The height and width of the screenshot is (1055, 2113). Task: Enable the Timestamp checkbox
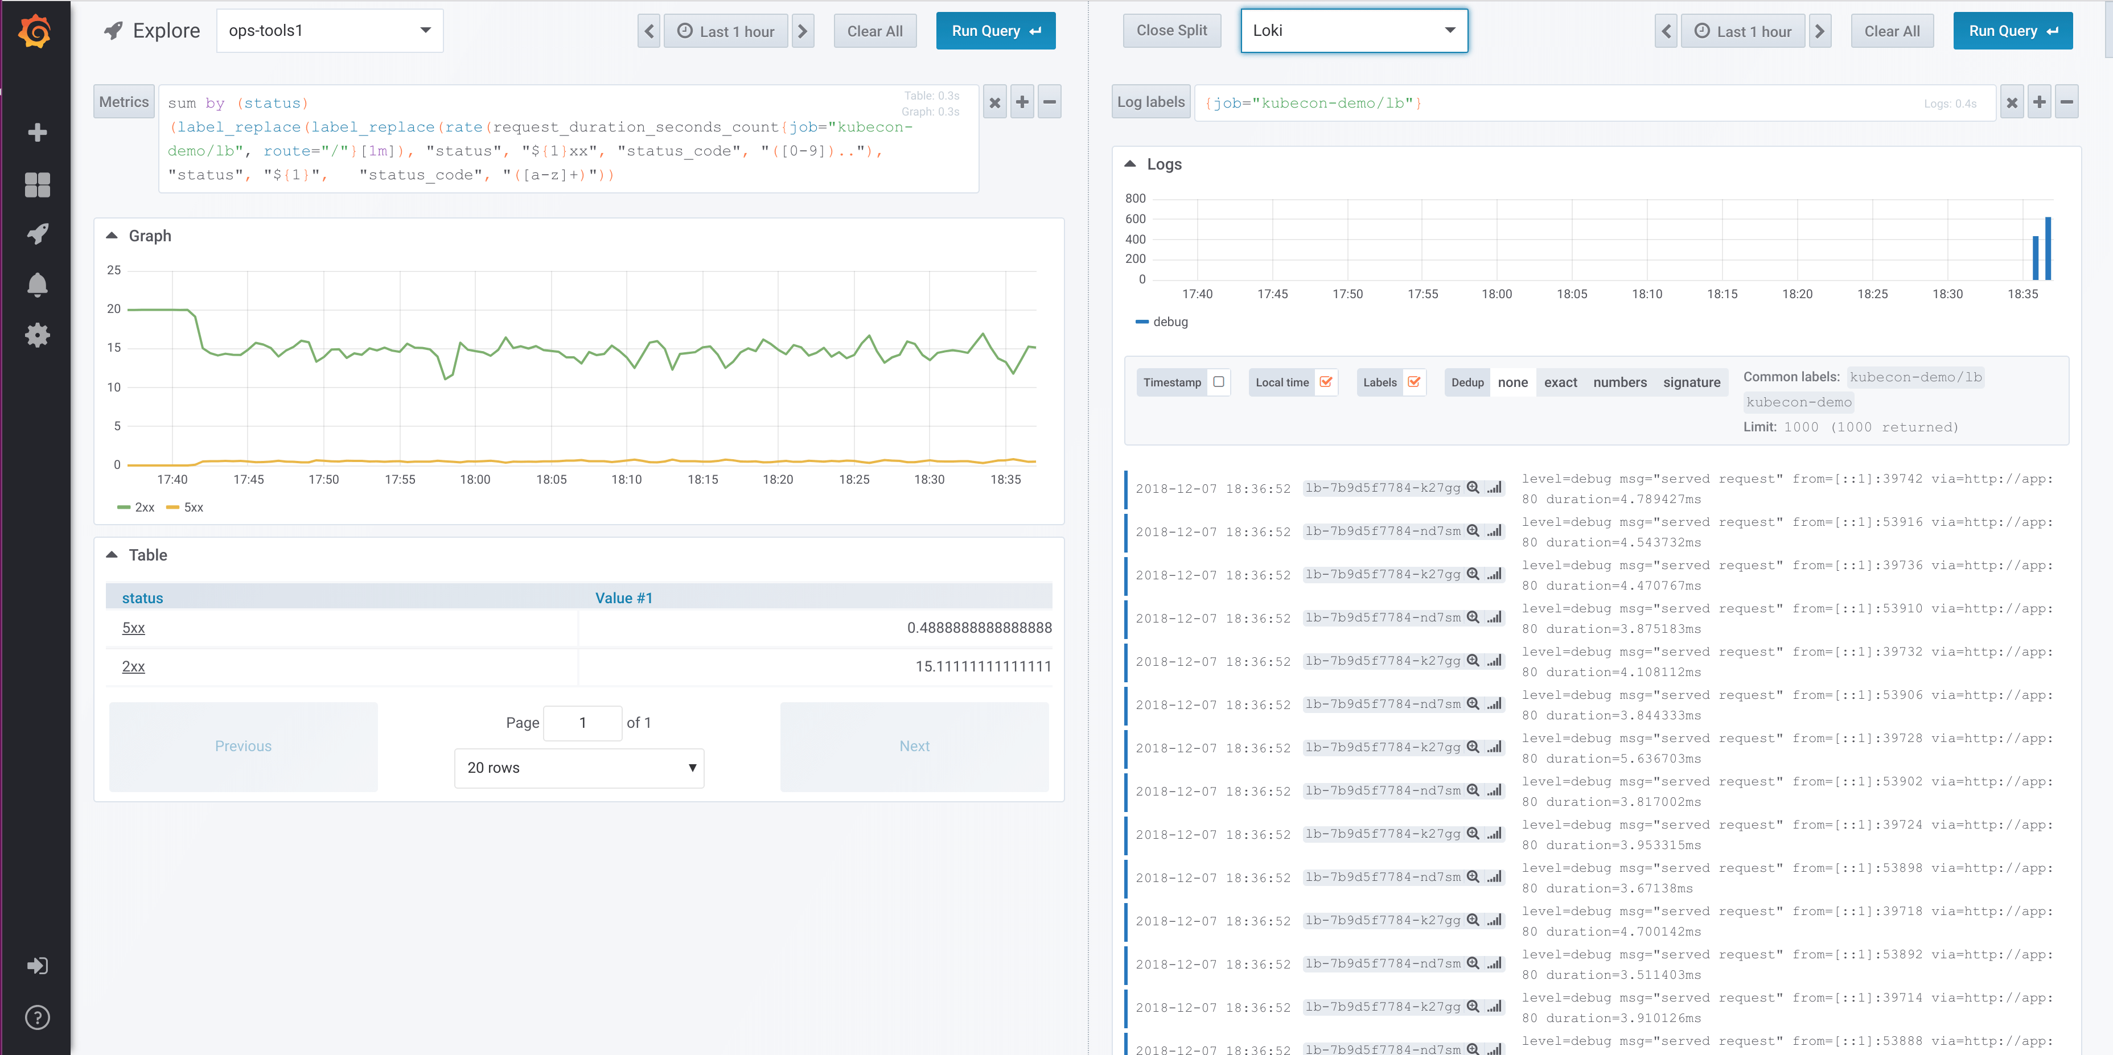(x=1218, y=382)
